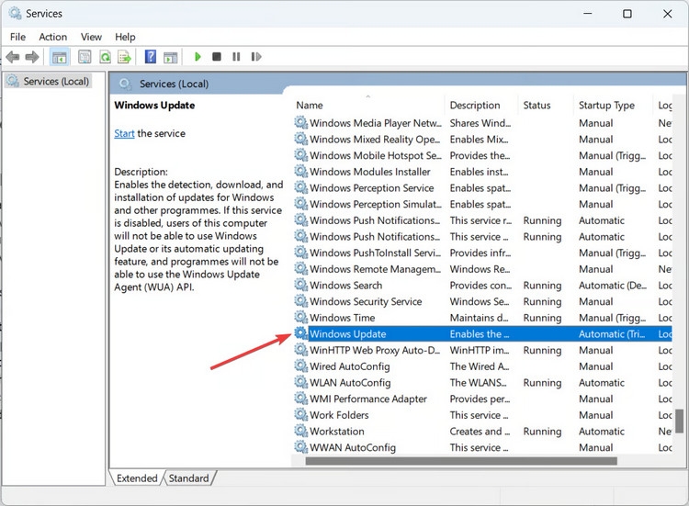The width and height of the screenshot is (689, 506).
Task: Sort services by Name column header
Action: [310, 106]
